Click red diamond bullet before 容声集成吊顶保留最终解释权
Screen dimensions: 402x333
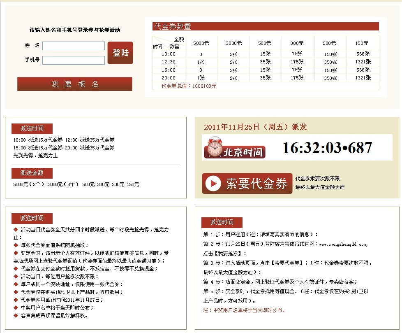(x=16, y=315)
